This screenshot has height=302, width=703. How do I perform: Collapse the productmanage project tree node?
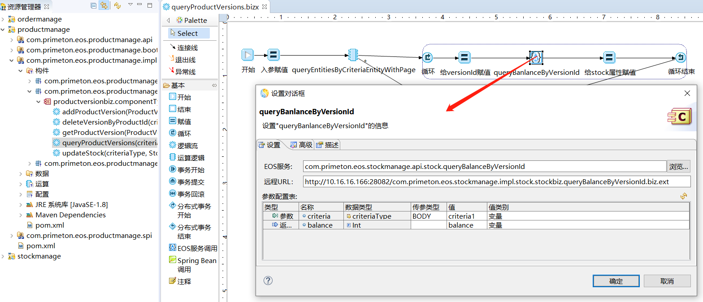tap(3, 30)
